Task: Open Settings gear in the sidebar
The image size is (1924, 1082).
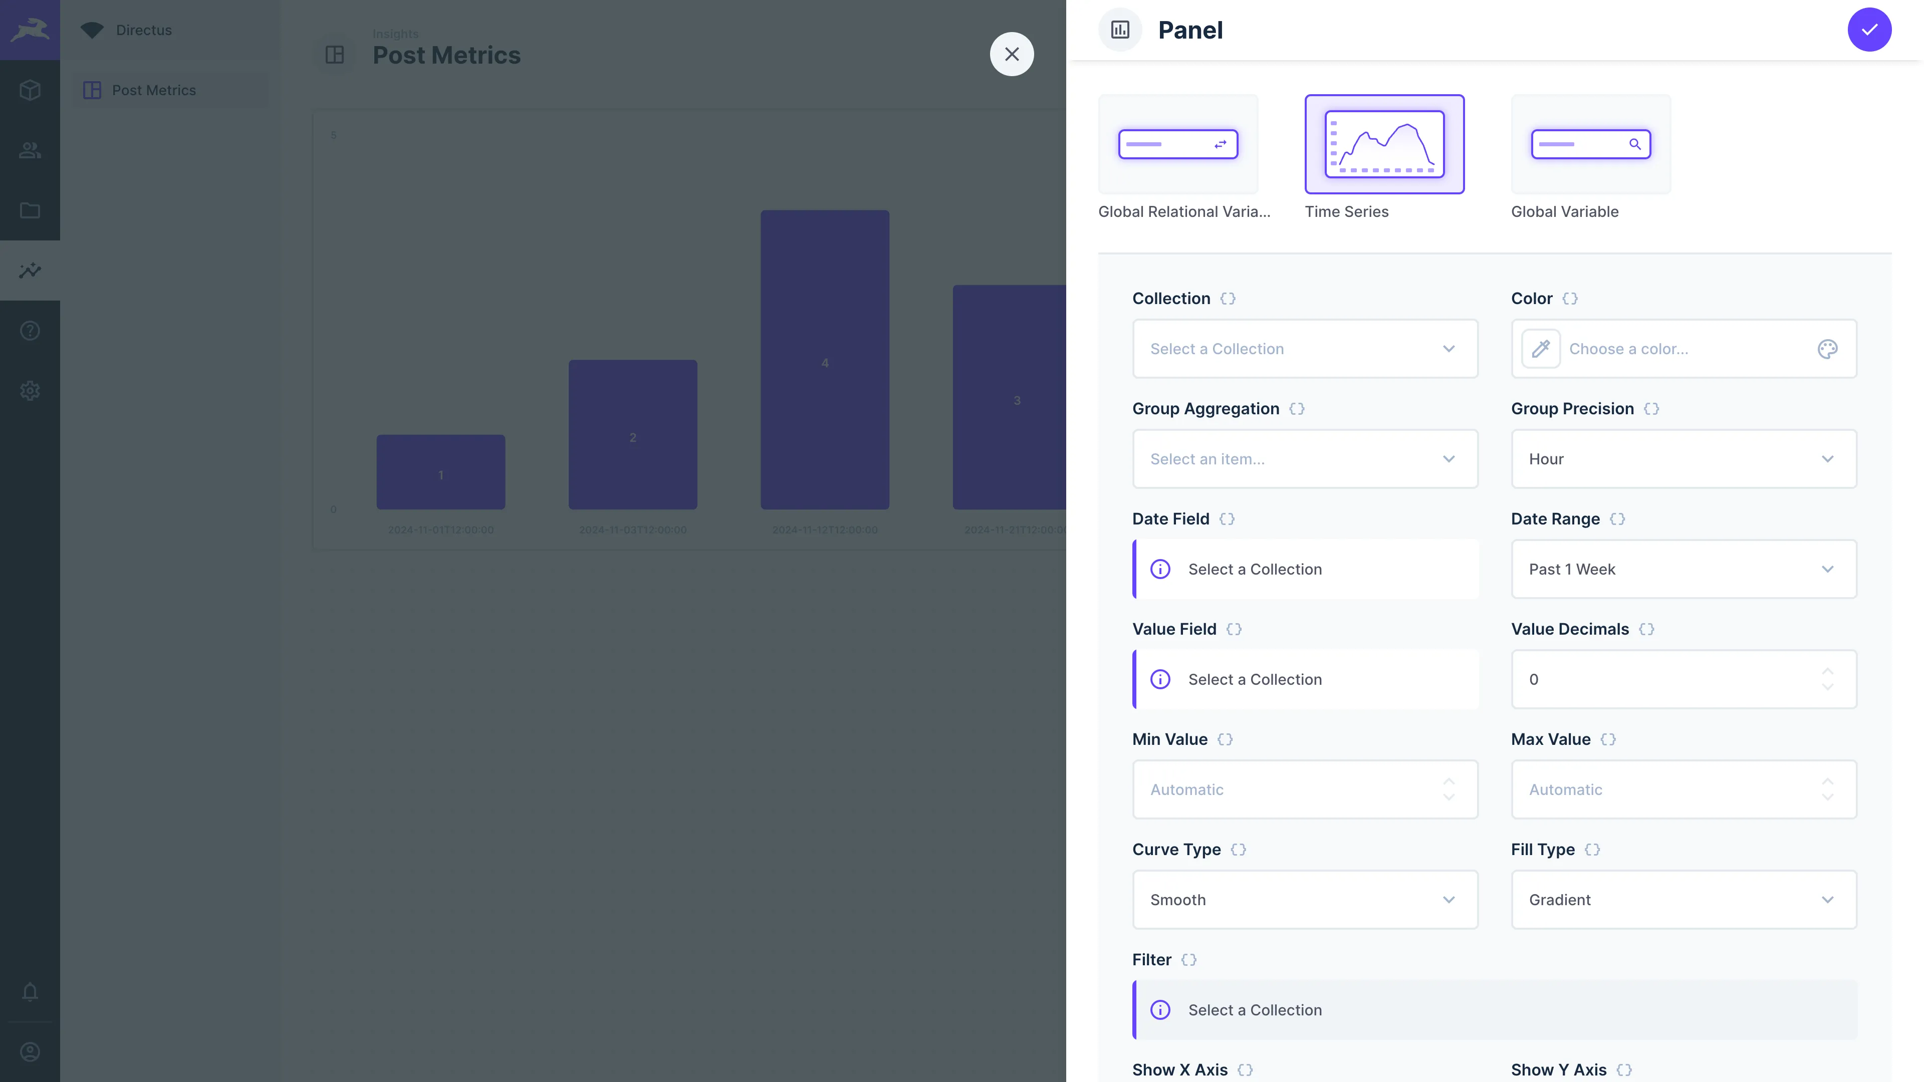Action: point(30,391)
